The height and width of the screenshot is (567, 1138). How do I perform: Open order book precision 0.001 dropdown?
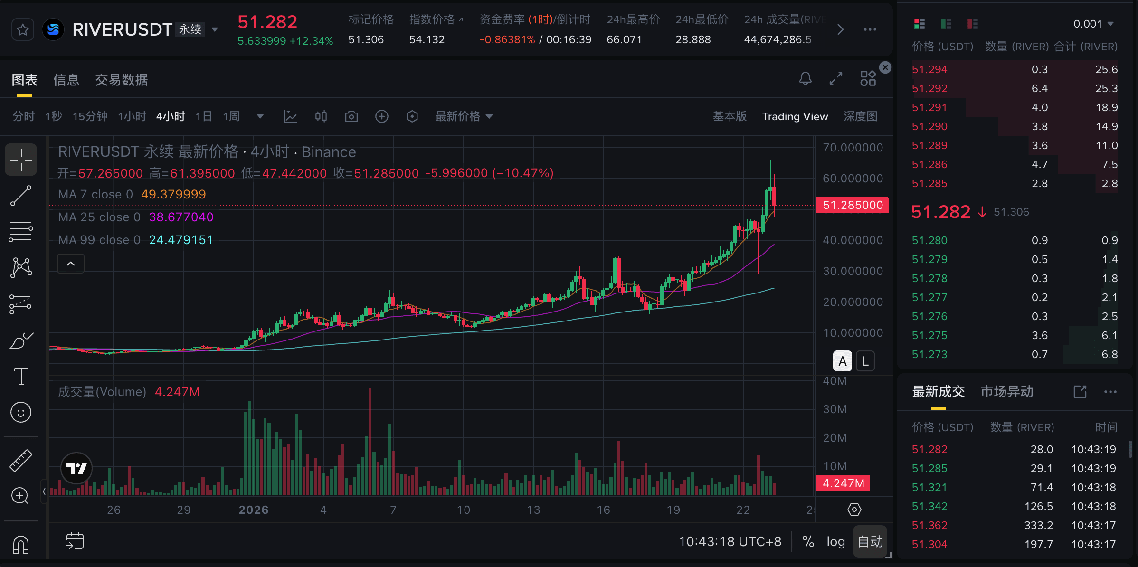click(x=1093, y=24)
